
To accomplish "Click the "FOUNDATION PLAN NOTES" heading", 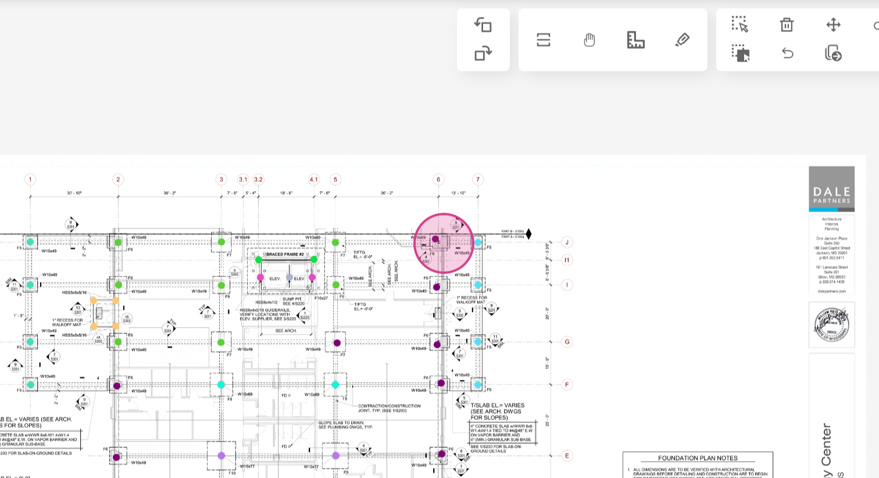I will pos(698,458).
